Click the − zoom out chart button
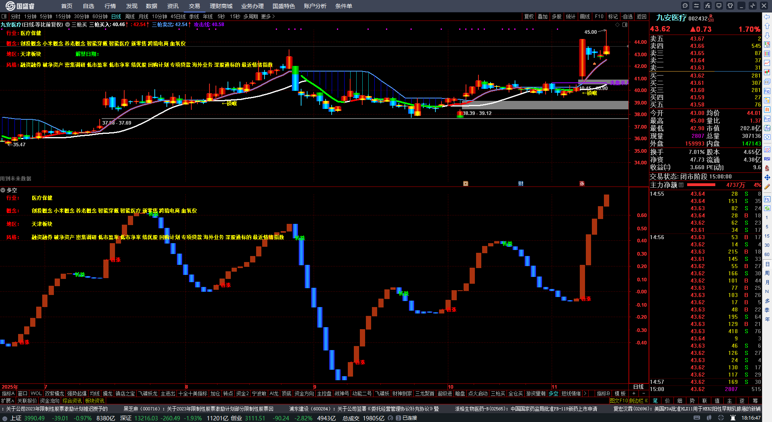This screenshot has width=772, height=422. click(x=644, y=393)
